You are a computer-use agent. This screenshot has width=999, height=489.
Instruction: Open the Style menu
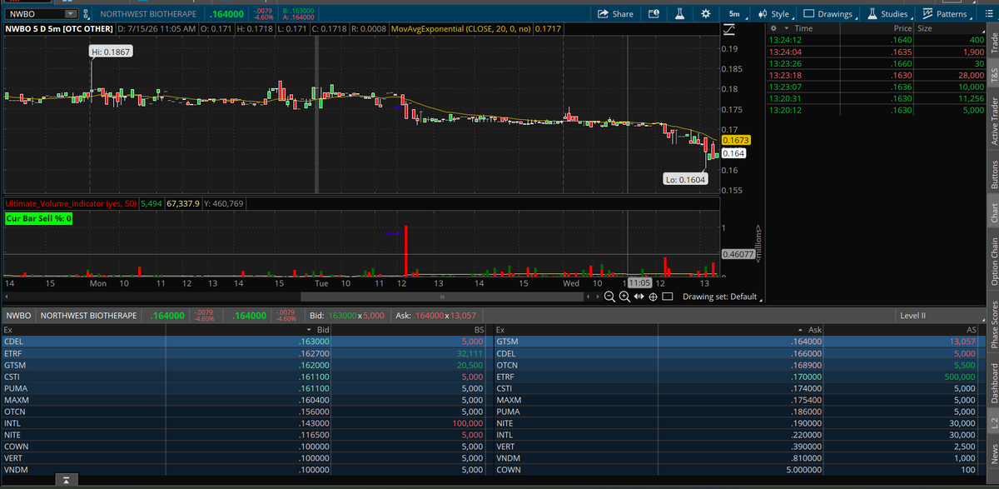[774, 14]
